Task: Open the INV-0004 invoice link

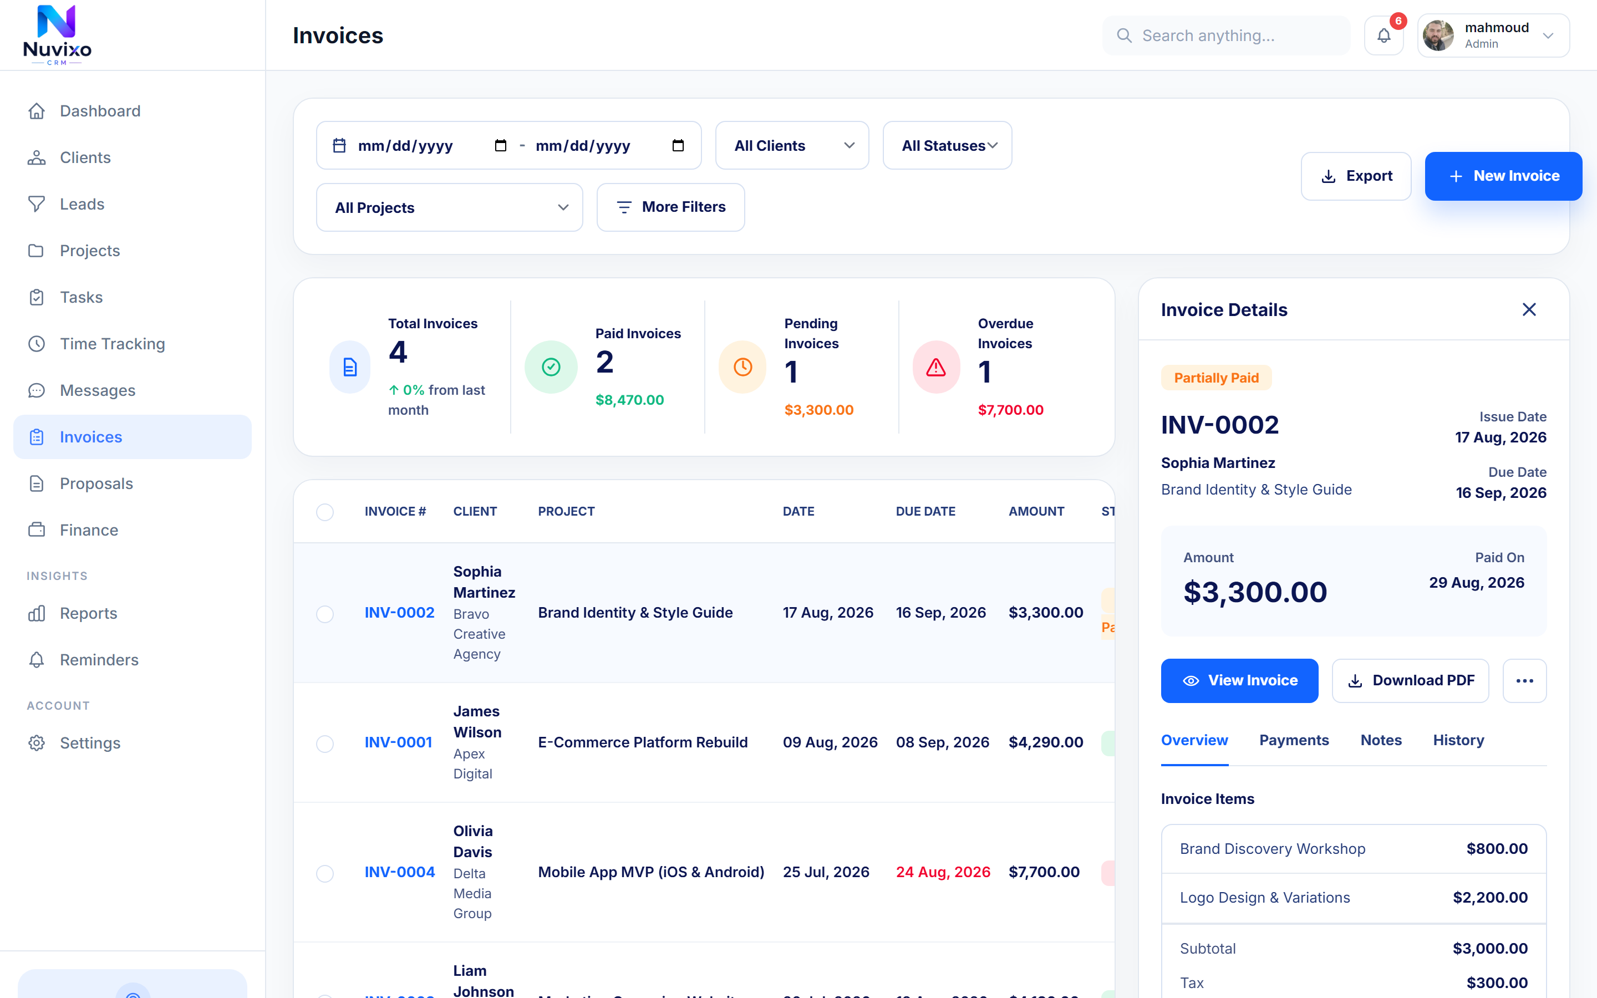Action: coord(400,873)
